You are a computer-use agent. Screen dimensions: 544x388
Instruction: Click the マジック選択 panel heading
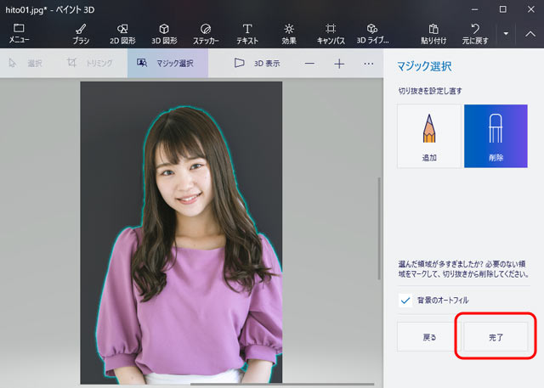(x=424, y=66)
